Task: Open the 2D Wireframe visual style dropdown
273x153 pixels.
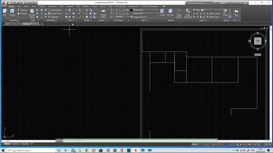Action: coord(144,10)
